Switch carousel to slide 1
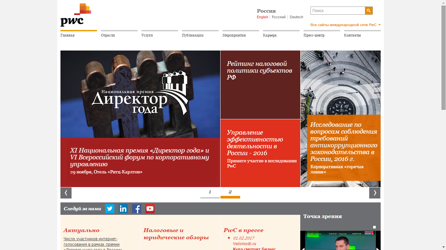Screen dimensions: 446x250 (210, 193)
